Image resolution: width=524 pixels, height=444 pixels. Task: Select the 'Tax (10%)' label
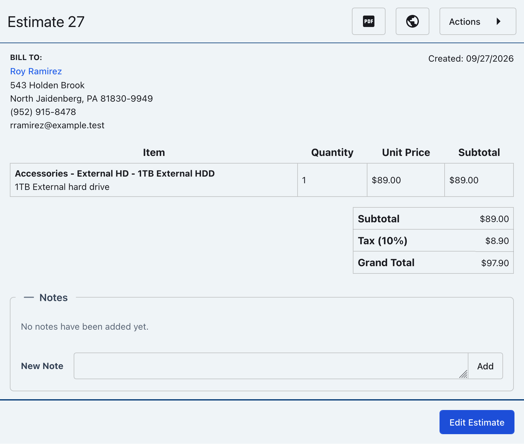pyautogui.click(x=383, y=241)
